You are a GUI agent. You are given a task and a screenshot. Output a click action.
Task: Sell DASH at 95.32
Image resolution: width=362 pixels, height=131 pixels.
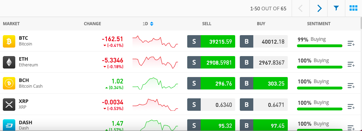click(x=211, y=125)
